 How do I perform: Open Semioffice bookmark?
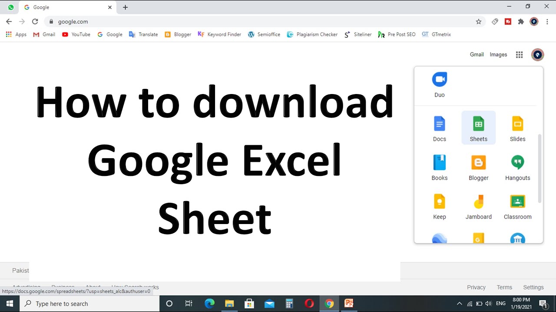264,34
